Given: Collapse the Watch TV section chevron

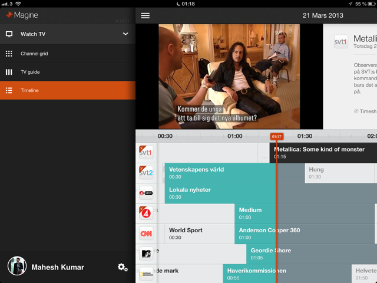Looking at the screenshot, I should (125, 34).
